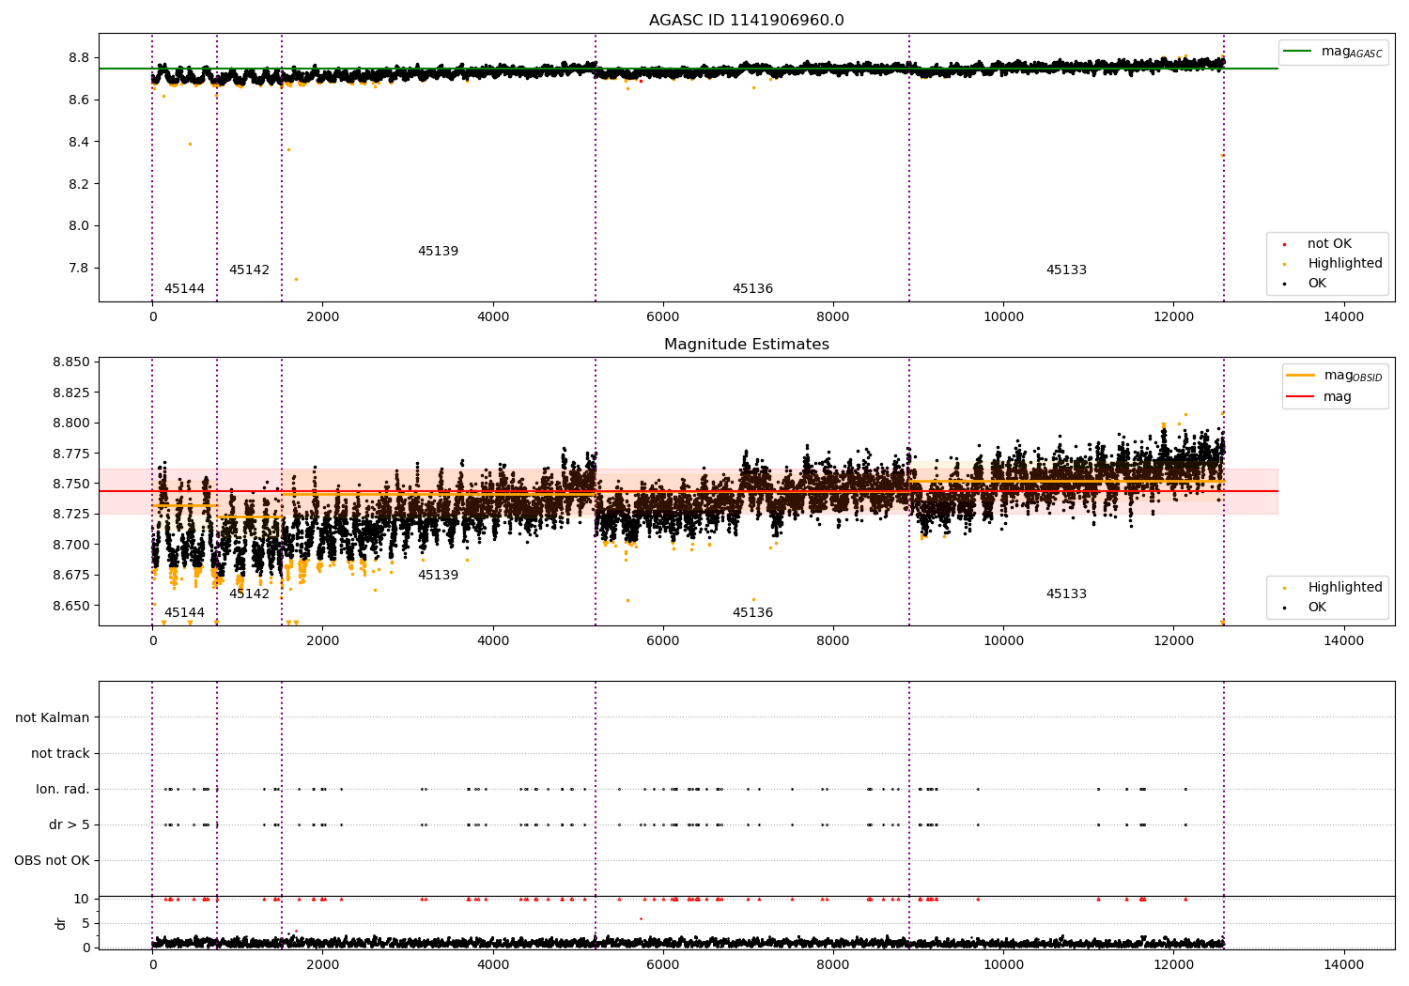Select the mag AGASC legend entry
Image resolution: width=1409 pixels, height=986 pixels.
pyautogui.click(x=1333, y=52)
